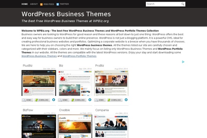
Task: Download the PlusBiz theme
Action: (42, 100)
